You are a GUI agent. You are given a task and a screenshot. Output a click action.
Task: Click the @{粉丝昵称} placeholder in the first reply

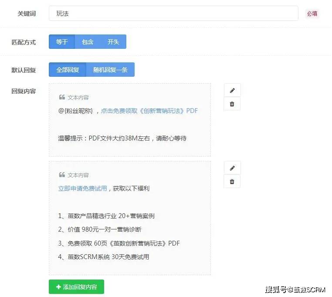pyautogui.click(x=76, y=111)
